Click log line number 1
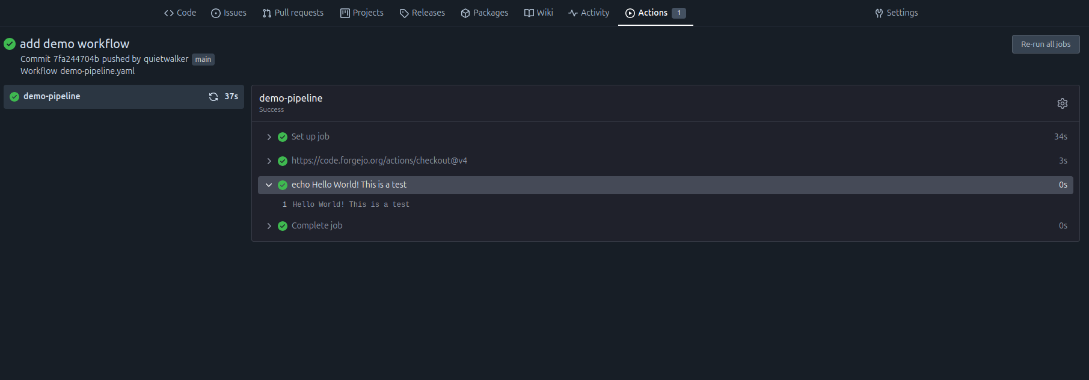The height and width of the screenshot is (380, 1089). (284, 204)
